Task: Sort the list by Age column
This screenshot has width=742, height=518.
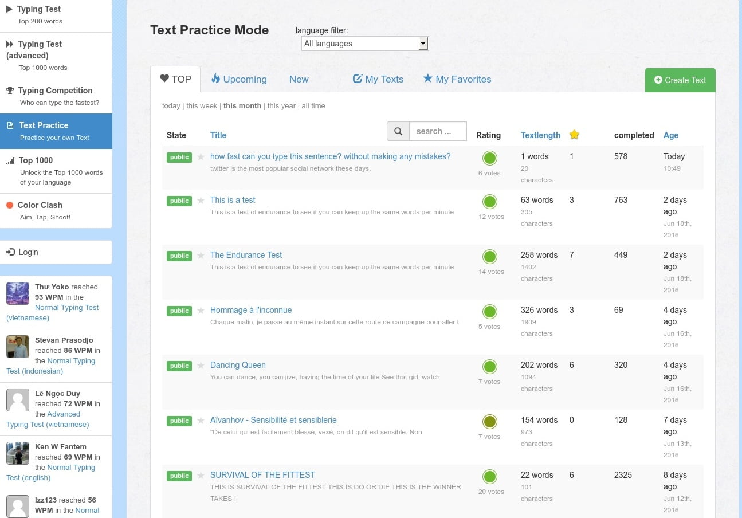Action: [x=670, y=135]
